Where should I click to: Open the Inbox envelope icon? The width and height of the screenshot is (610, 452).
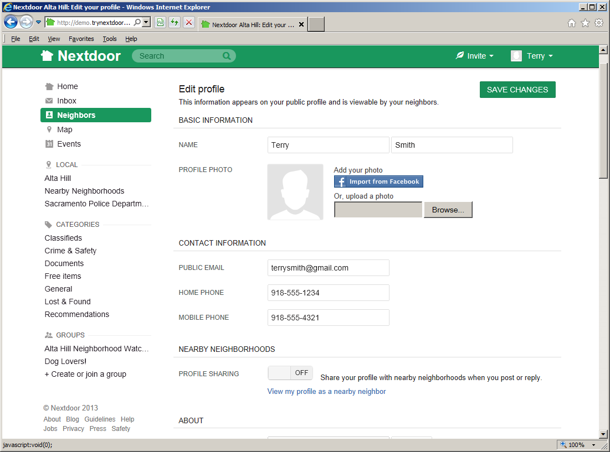point(50,101)
